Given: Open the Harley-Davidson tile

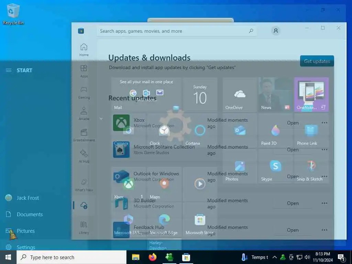Looking at the screenshot, I should coord(164,244).
